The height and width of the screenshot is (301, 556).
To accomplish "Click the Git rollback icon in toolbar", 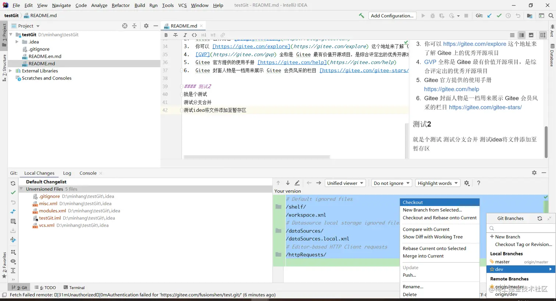I will click(518, 15).
